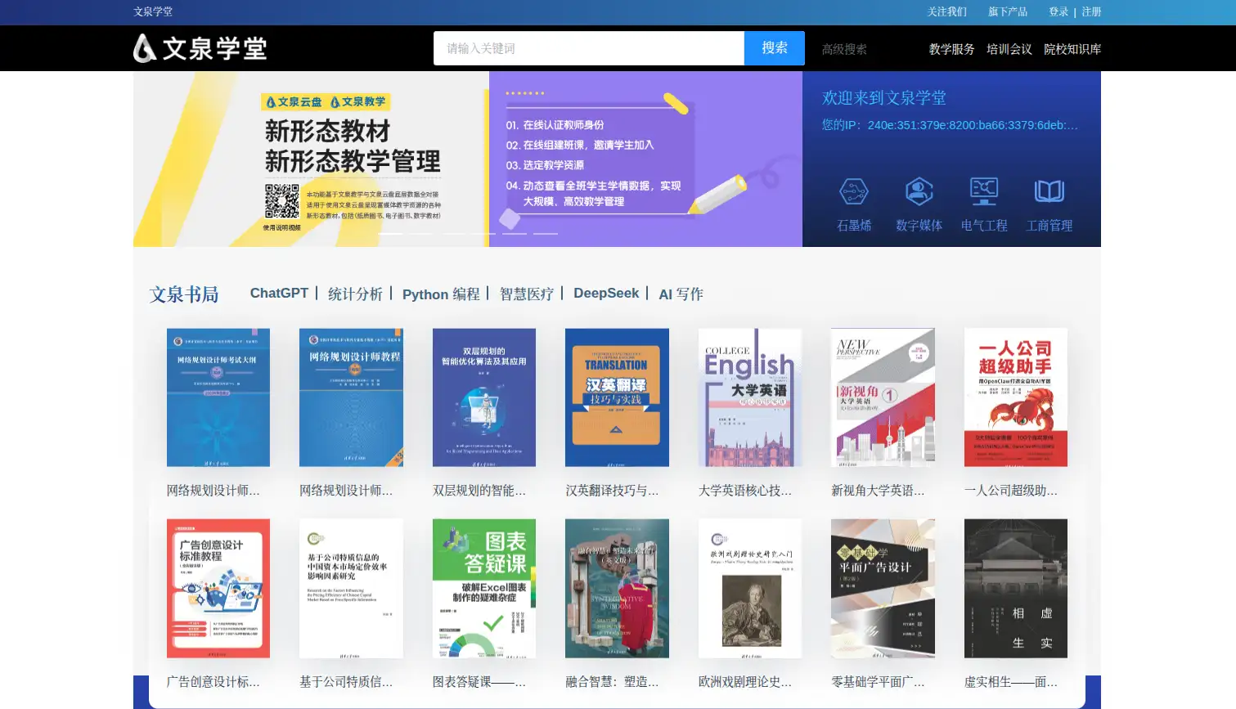Open the 一人公司超级助手 book cover
Viewport: 1236px width, 709px height.
[x=1016, y=397]
